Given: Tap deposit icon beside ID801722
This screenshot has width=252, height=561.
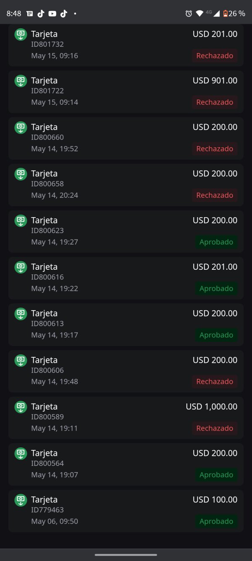Looking at the screenshot, I should 21,81.
